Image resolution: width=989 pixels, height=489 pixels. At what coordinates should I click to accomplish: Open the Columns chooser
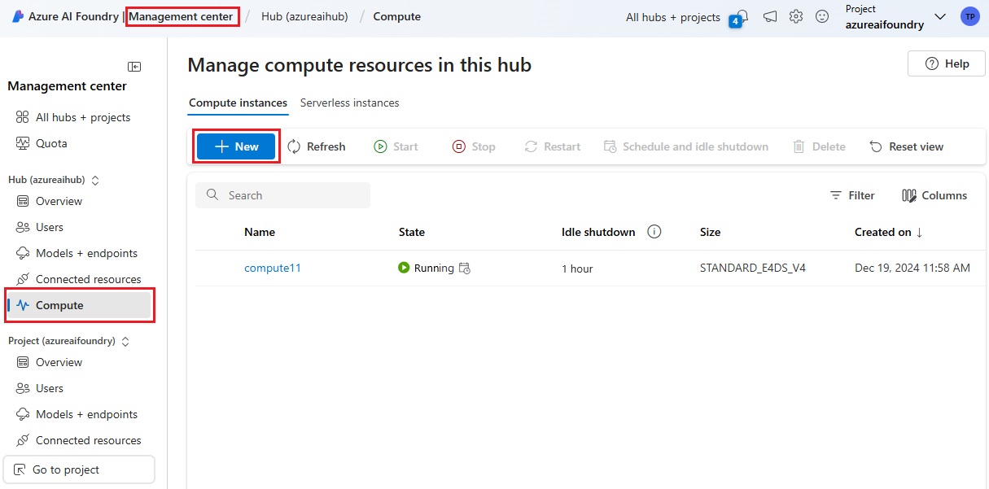(x=934, y=195)
